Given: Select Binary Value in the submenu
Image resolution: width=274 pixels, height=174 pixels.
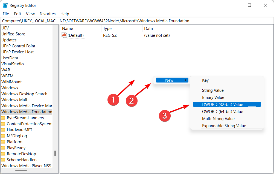Looking at the screenshot, I should point(227,97).
